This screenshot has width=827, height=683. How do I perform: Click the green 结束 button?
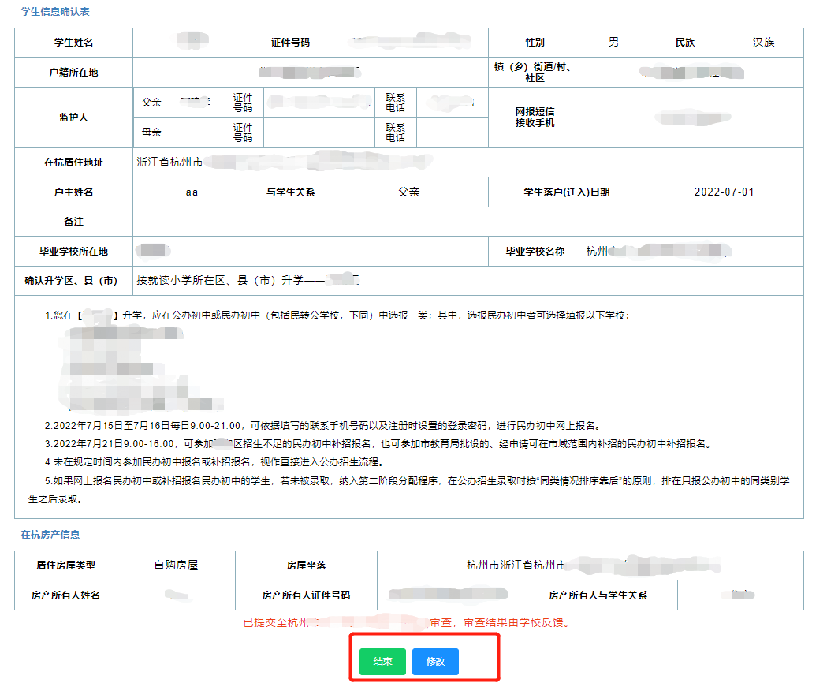coord(382,662)
